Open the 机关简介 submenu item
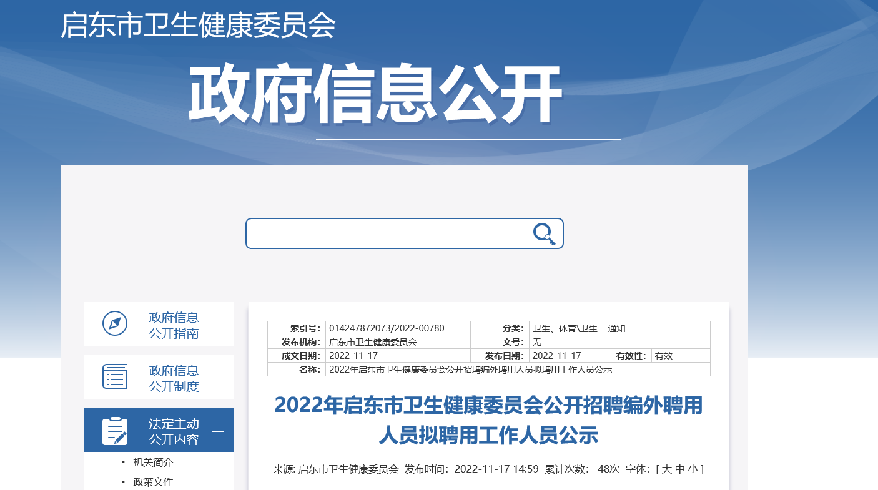Screen dimensions: 878x490 [x=153, y=463]
